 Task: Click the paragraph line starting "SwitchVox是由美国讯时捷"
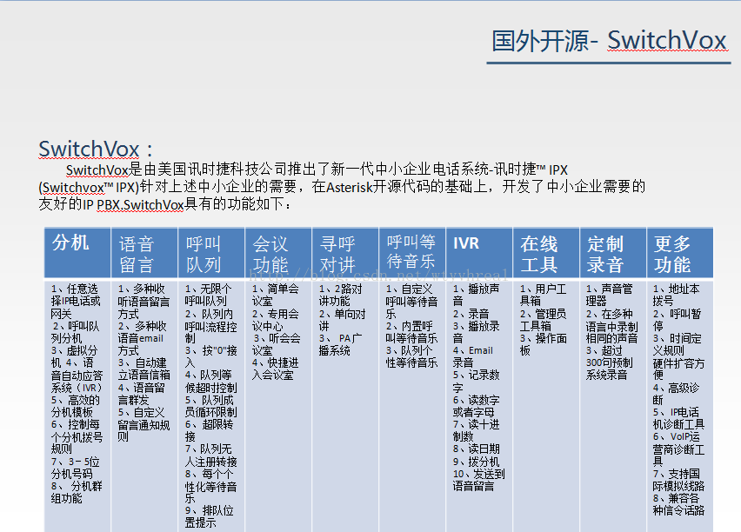pos(317,170)
